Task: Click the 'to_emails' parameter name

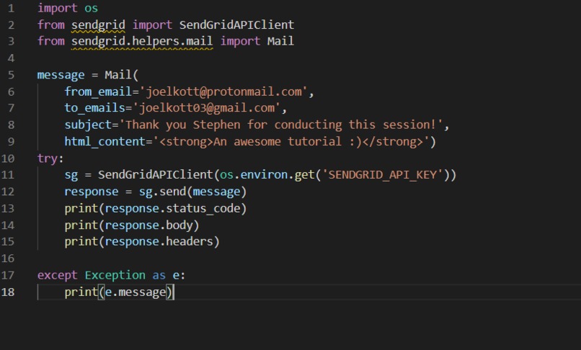Action: click(95, 108)
